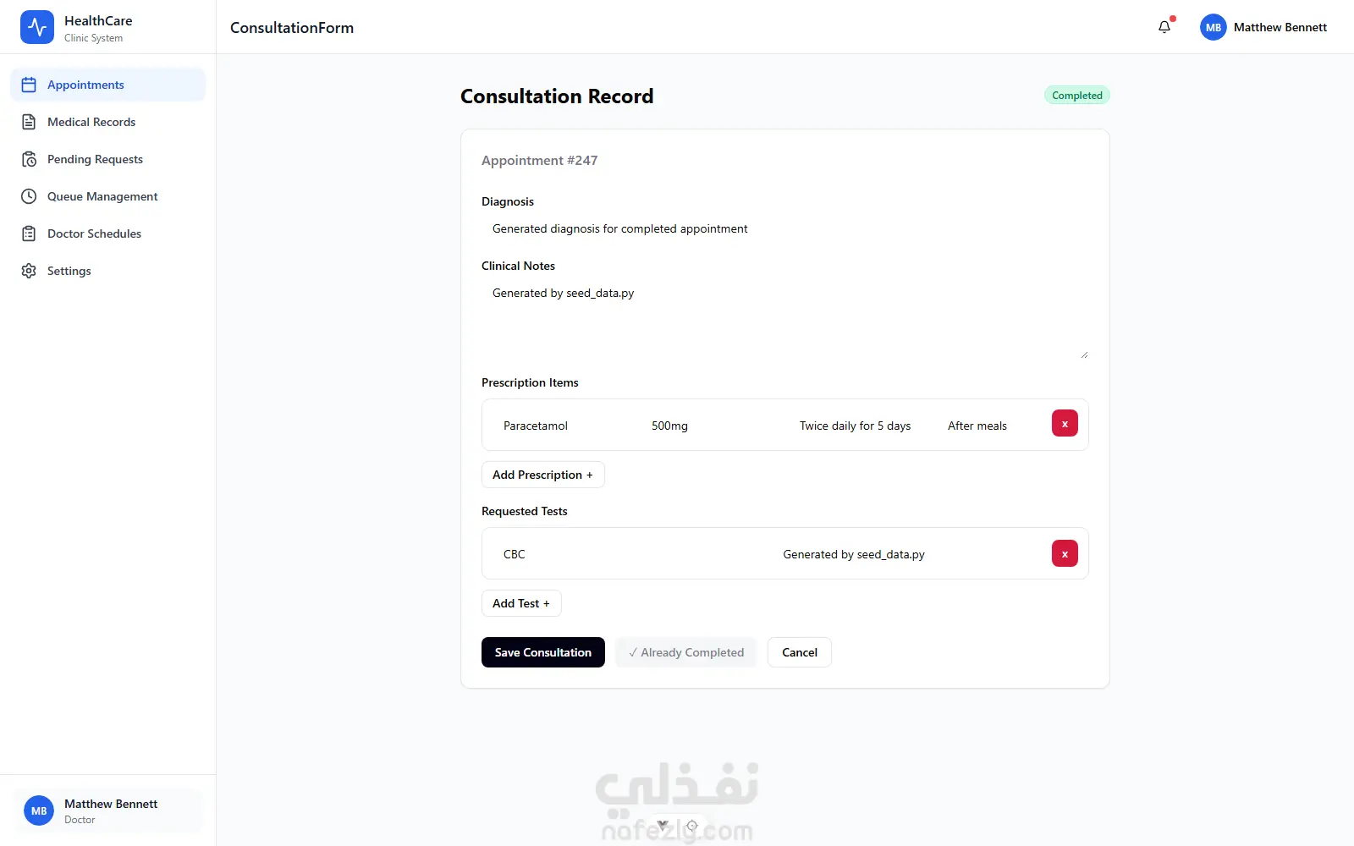
Task: Click the Diagnosis input field
Action: coord(785,228)
